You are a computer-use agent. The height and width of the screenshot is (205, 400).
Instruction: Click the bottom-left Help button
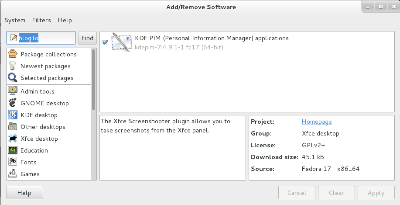pos(24,193)
